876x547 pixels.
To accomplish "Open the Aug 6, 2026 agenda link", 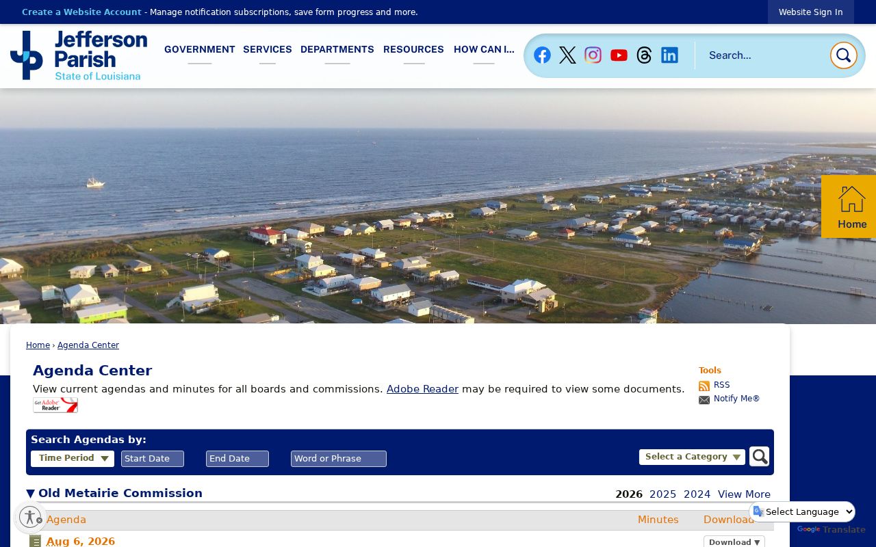I will 81,542.
